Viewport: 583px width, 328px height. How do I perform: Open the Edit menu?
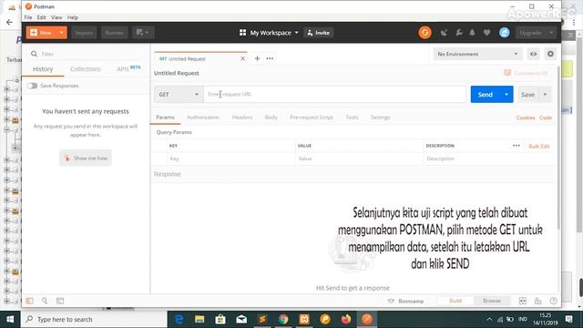(41, 17)
